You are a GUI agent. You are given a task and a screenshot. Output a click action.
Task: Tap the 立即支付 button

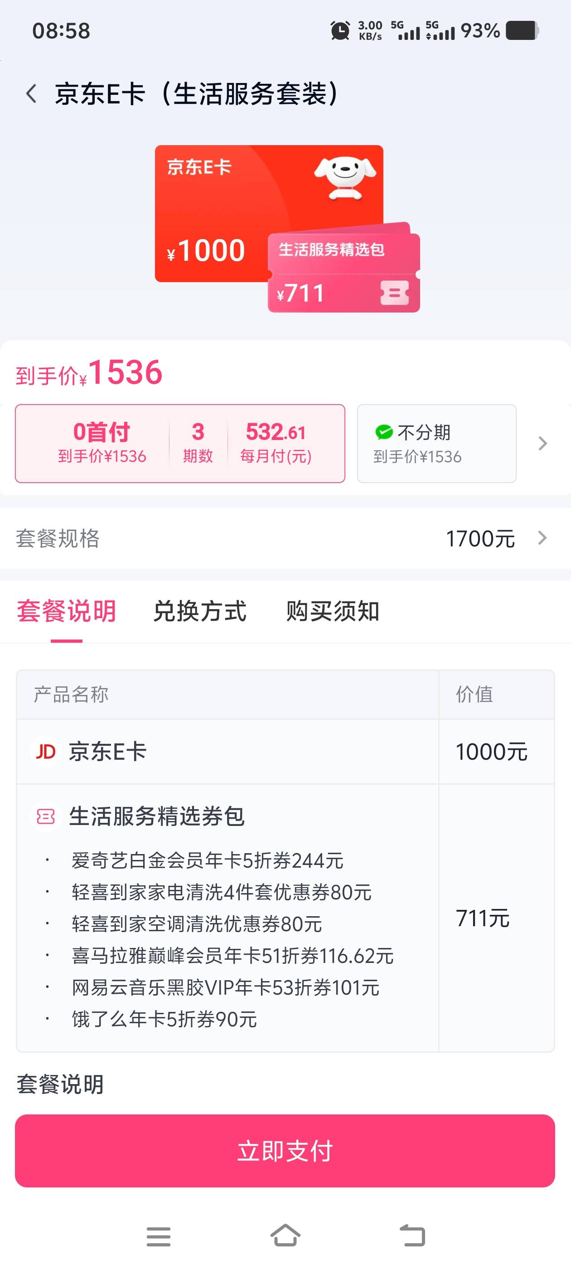[285, 1151]
